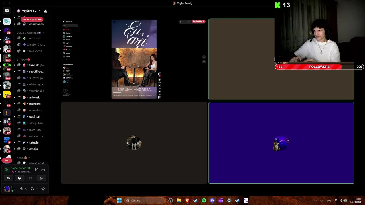Viewport: 365px width, 205px height.
Task: Open the soundboard button
Action: pyautogui.click(x=41, y=178)
